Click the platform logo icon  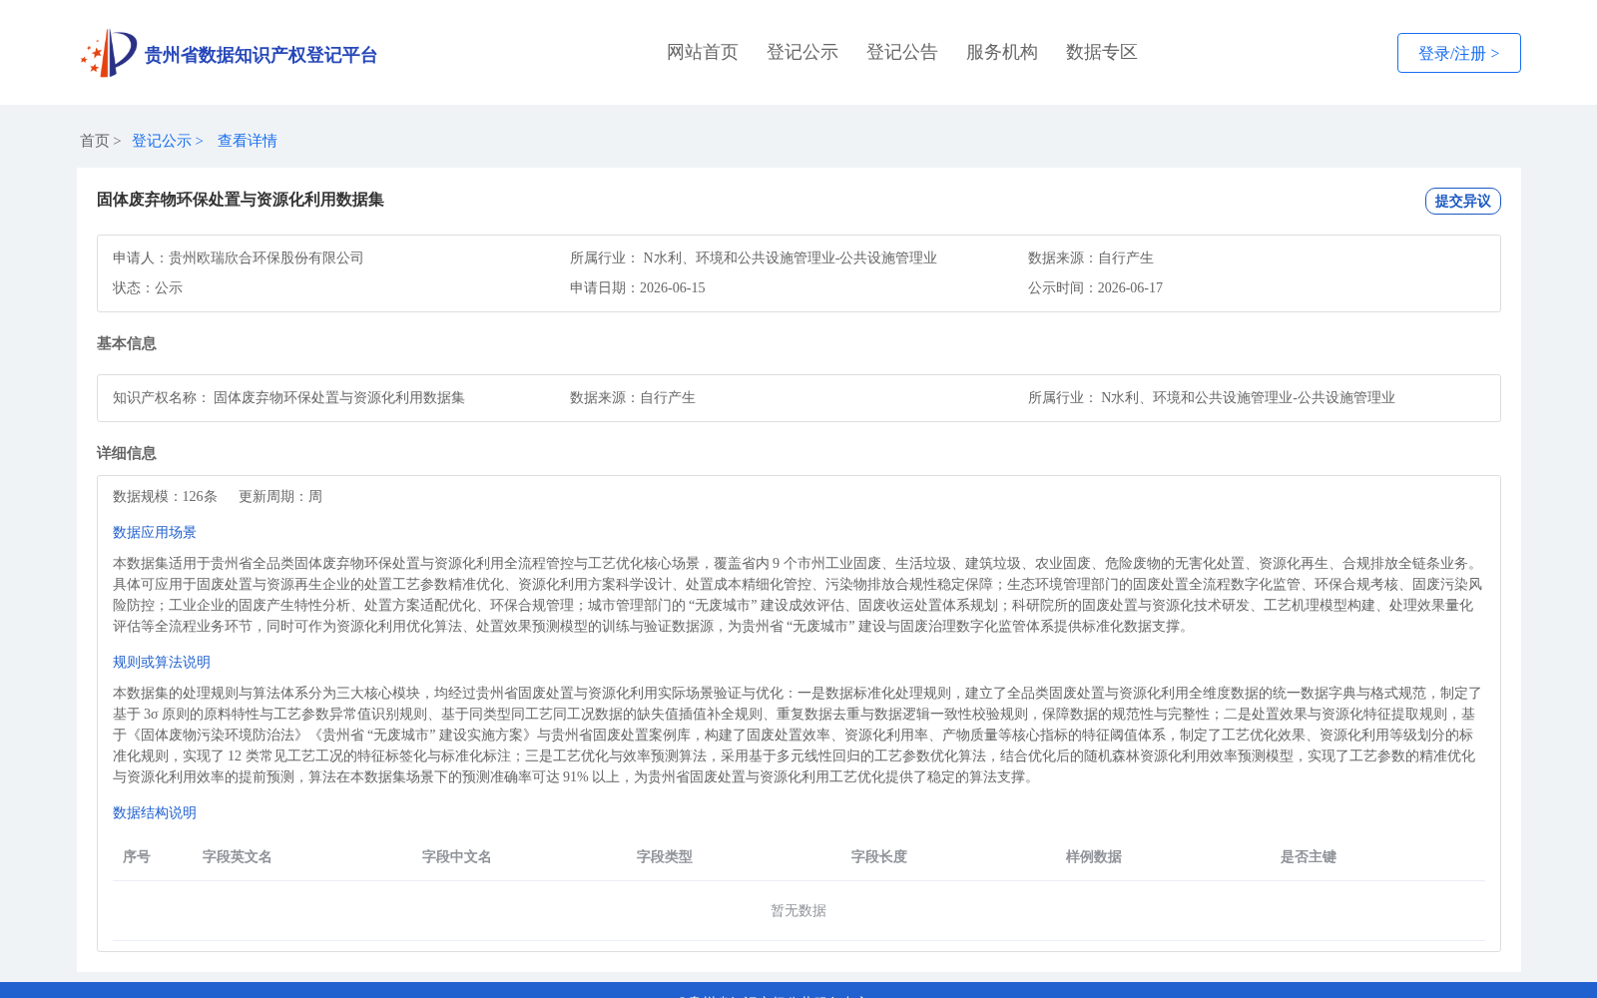pos(109,53)
